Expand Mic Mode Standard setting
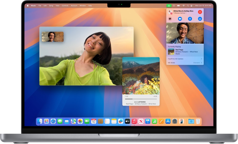Screen dimensions: 238x144 pos(201,63)
